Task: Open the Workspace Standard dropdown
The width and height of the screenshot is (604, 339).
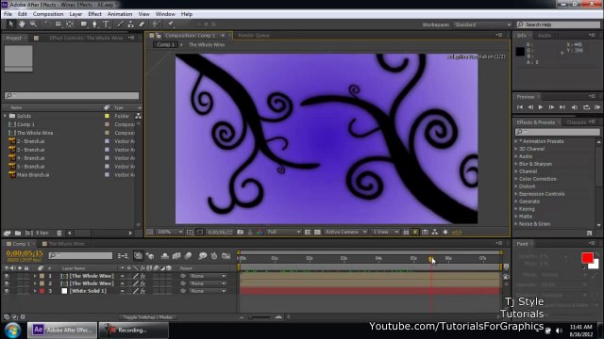Action: tap(482, 24)
